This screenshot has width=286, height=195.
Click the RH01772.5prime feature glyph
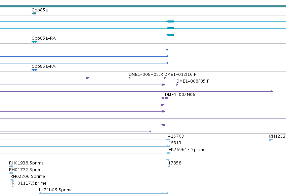[x=11, y=173]
